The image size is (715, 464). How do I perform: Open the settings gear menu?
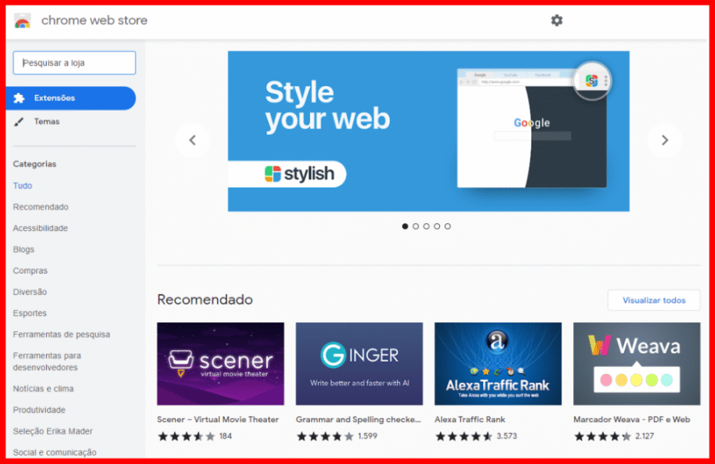[556, 20]
